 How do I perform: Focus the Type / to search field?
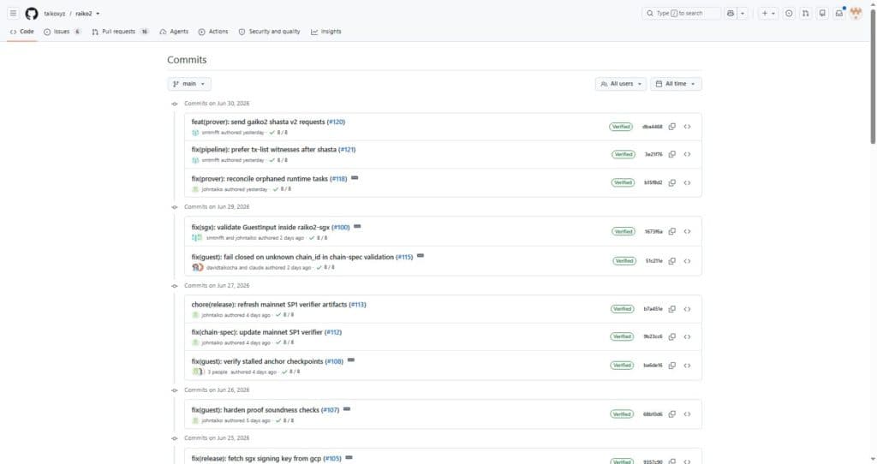pyautogui.click(x=681, y=13)
